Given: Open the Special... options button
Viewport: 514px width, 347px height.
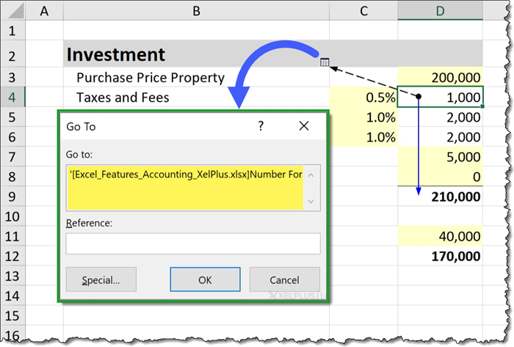Looking at the screenshot, I should tap(100, 280).
